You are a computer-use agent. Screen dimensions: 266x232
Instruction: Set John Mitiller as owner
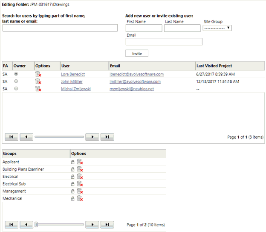click(x=16, y=81)
